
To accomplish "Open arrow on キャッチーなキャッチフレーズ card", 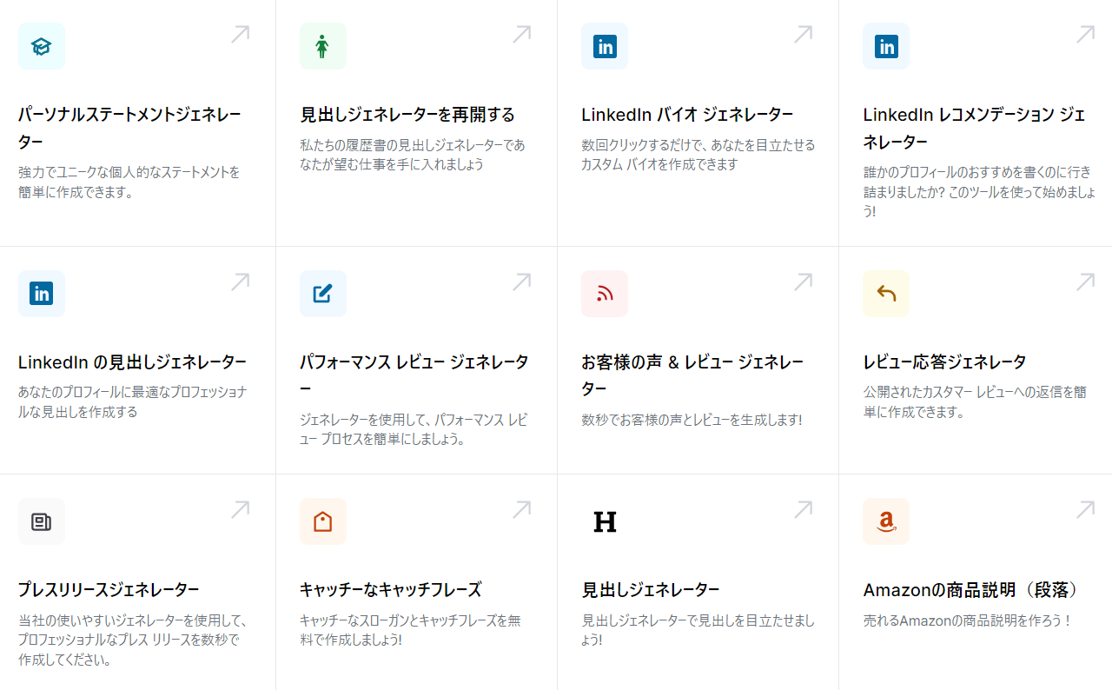I will (521, 509).
